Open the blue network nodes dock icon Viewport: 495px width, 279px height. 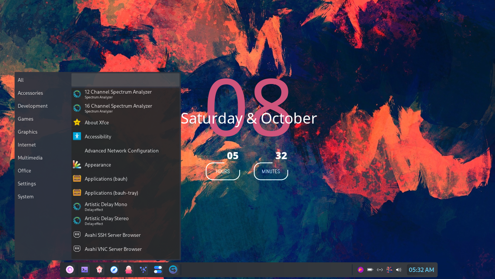pos(143,270)
